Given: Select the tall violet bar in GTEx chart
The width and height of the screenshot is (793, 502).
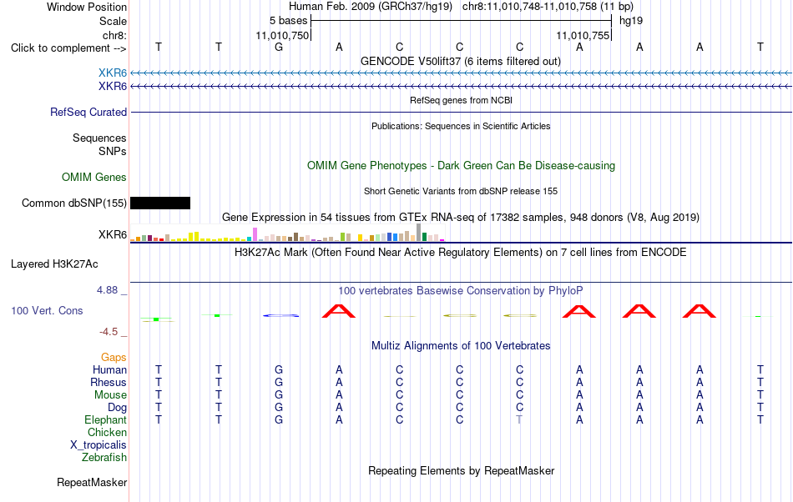Looking at the screenshot, I should 255,234.
